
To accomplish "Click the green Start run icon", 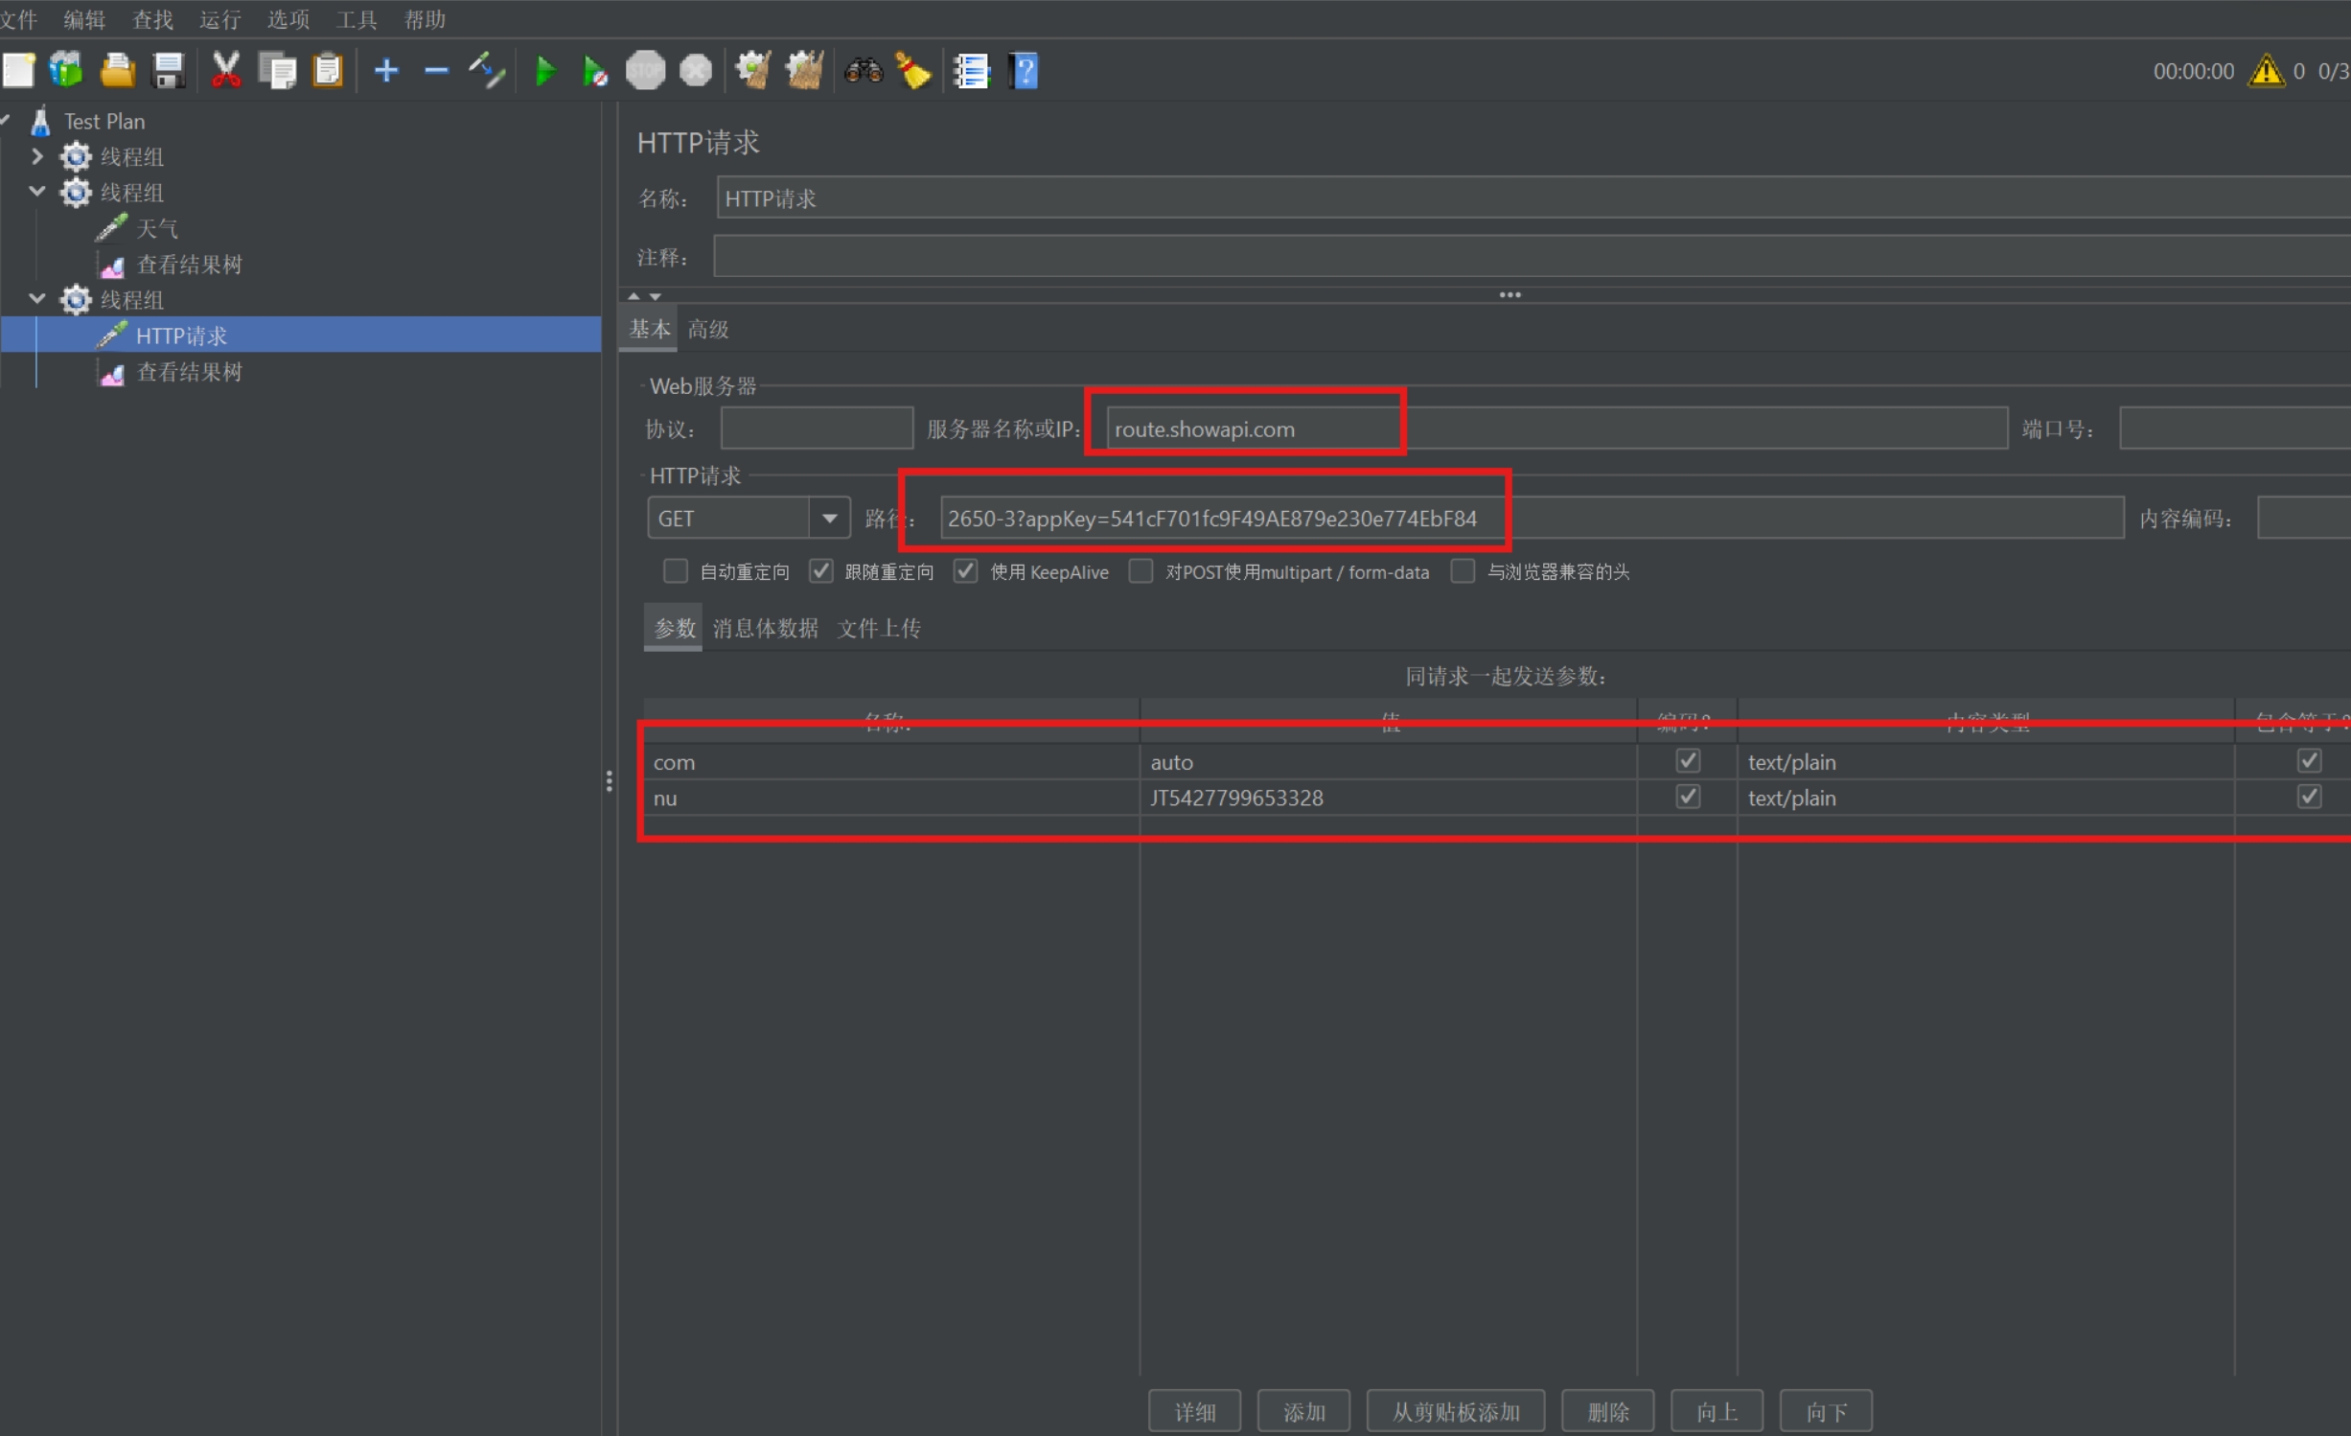I will (x=545, y=71).
